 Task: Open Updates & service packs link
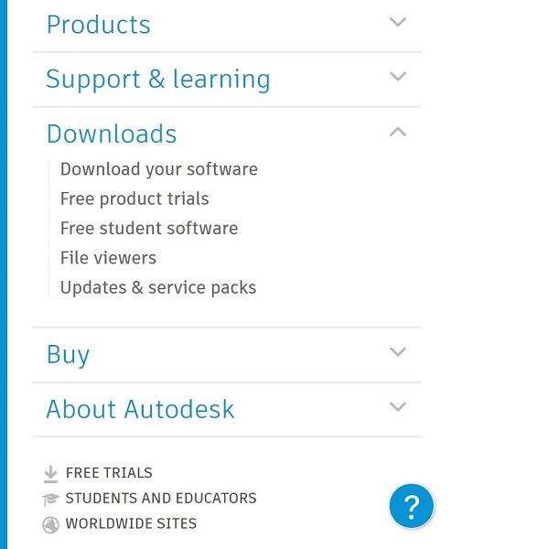(x=157, y=287)
